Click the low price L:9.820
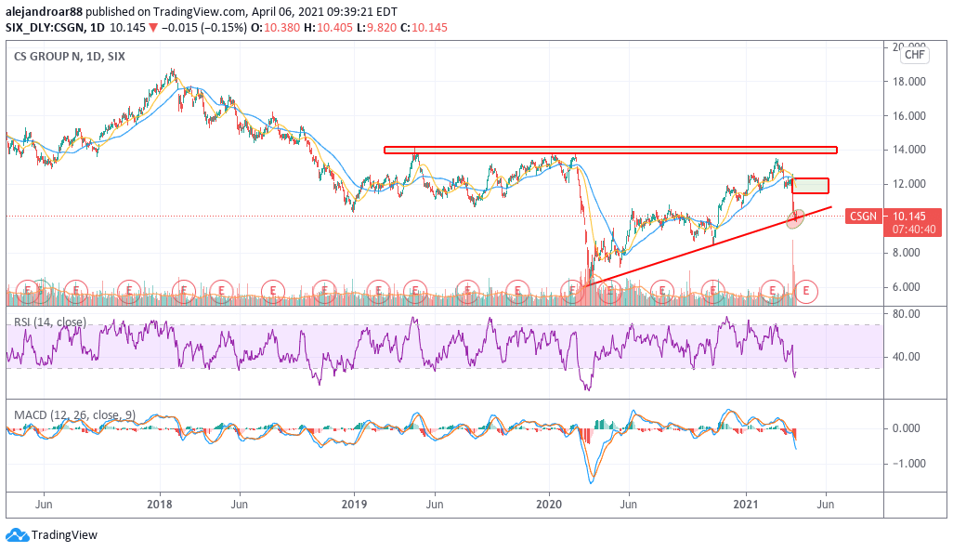953x552 pixels. pos(376,27)
